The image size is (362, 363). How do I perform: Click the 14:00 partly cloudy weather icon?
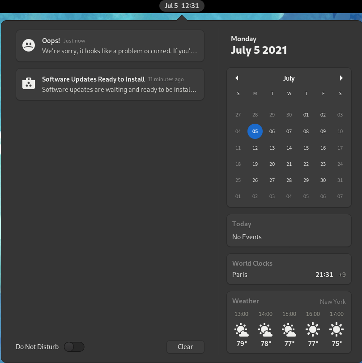point(265,330)
